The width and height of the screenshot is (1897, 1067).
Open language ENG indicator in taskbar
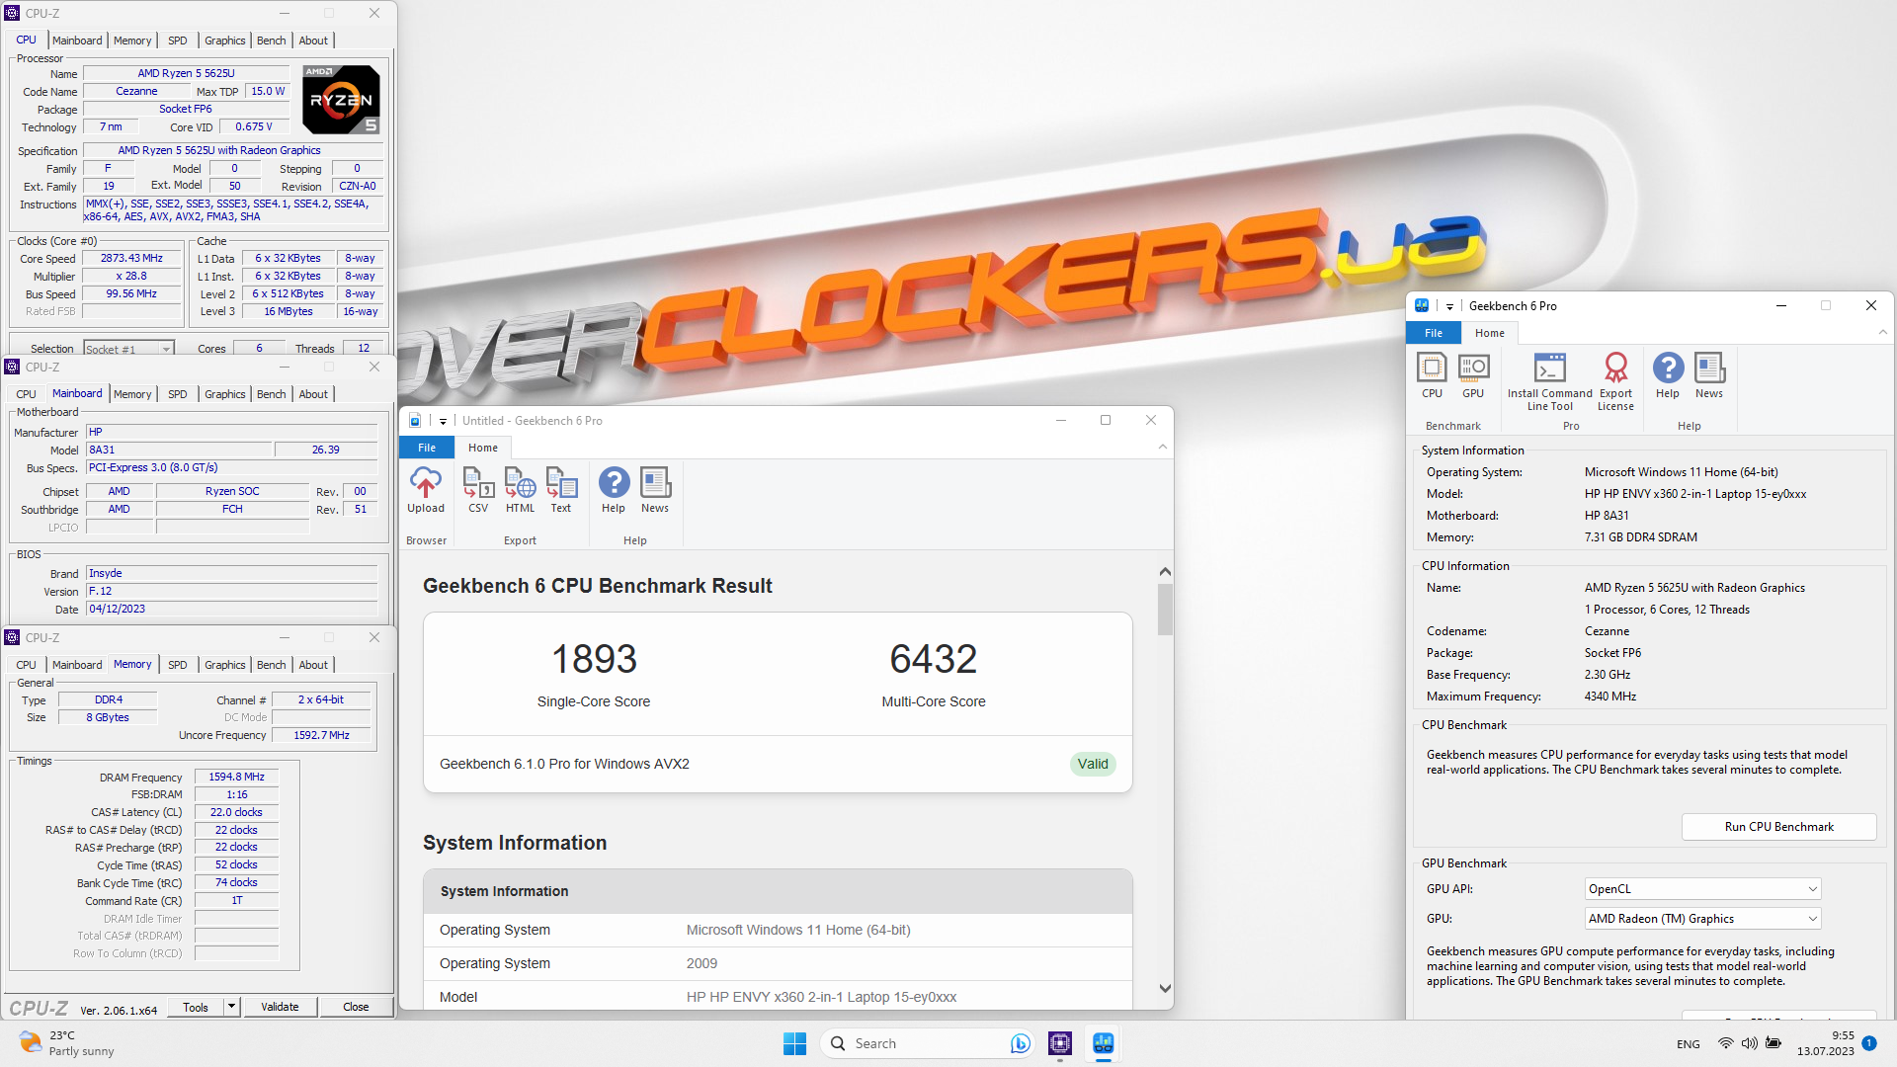(x=1689, y=1043)
